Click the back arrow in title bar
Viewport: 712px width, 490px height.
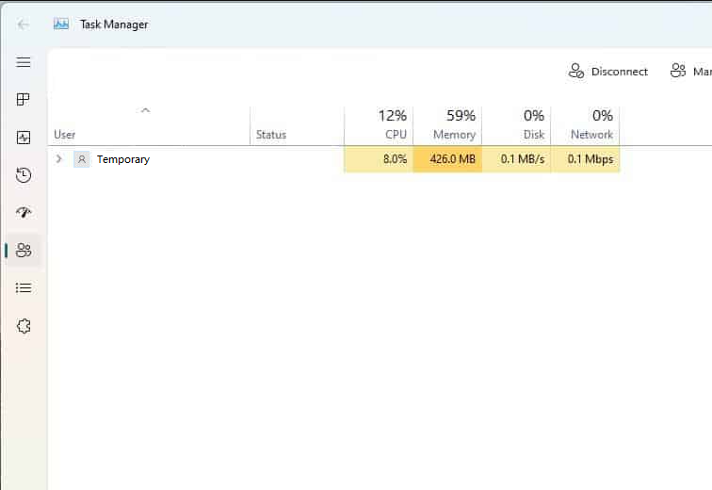pyautogui.click(x=24, y=24)
